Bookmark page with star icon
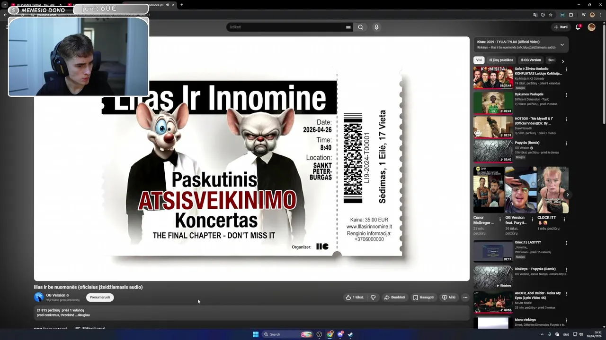The image size is (606, 340). coord(551,15)
